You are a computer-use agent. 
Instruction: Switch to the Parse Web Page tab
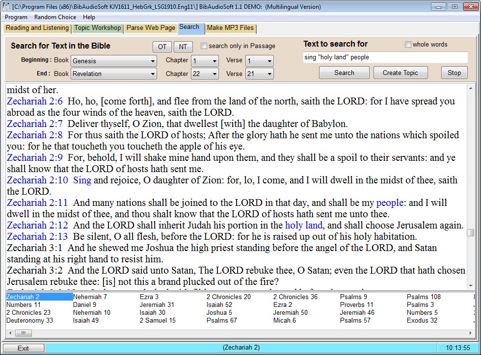pos(151,28)
